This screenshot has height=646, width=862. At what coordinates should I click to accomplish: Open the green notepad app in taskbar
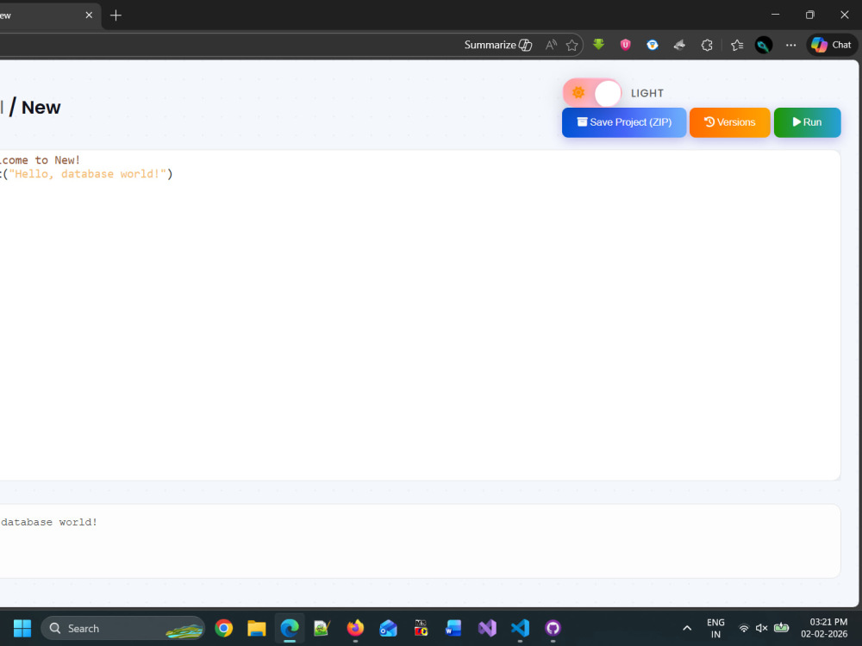click(x=322, y=628)
